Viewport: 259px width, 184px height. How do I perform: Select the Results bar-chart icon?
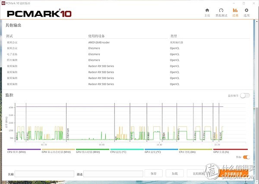(235, 10)
